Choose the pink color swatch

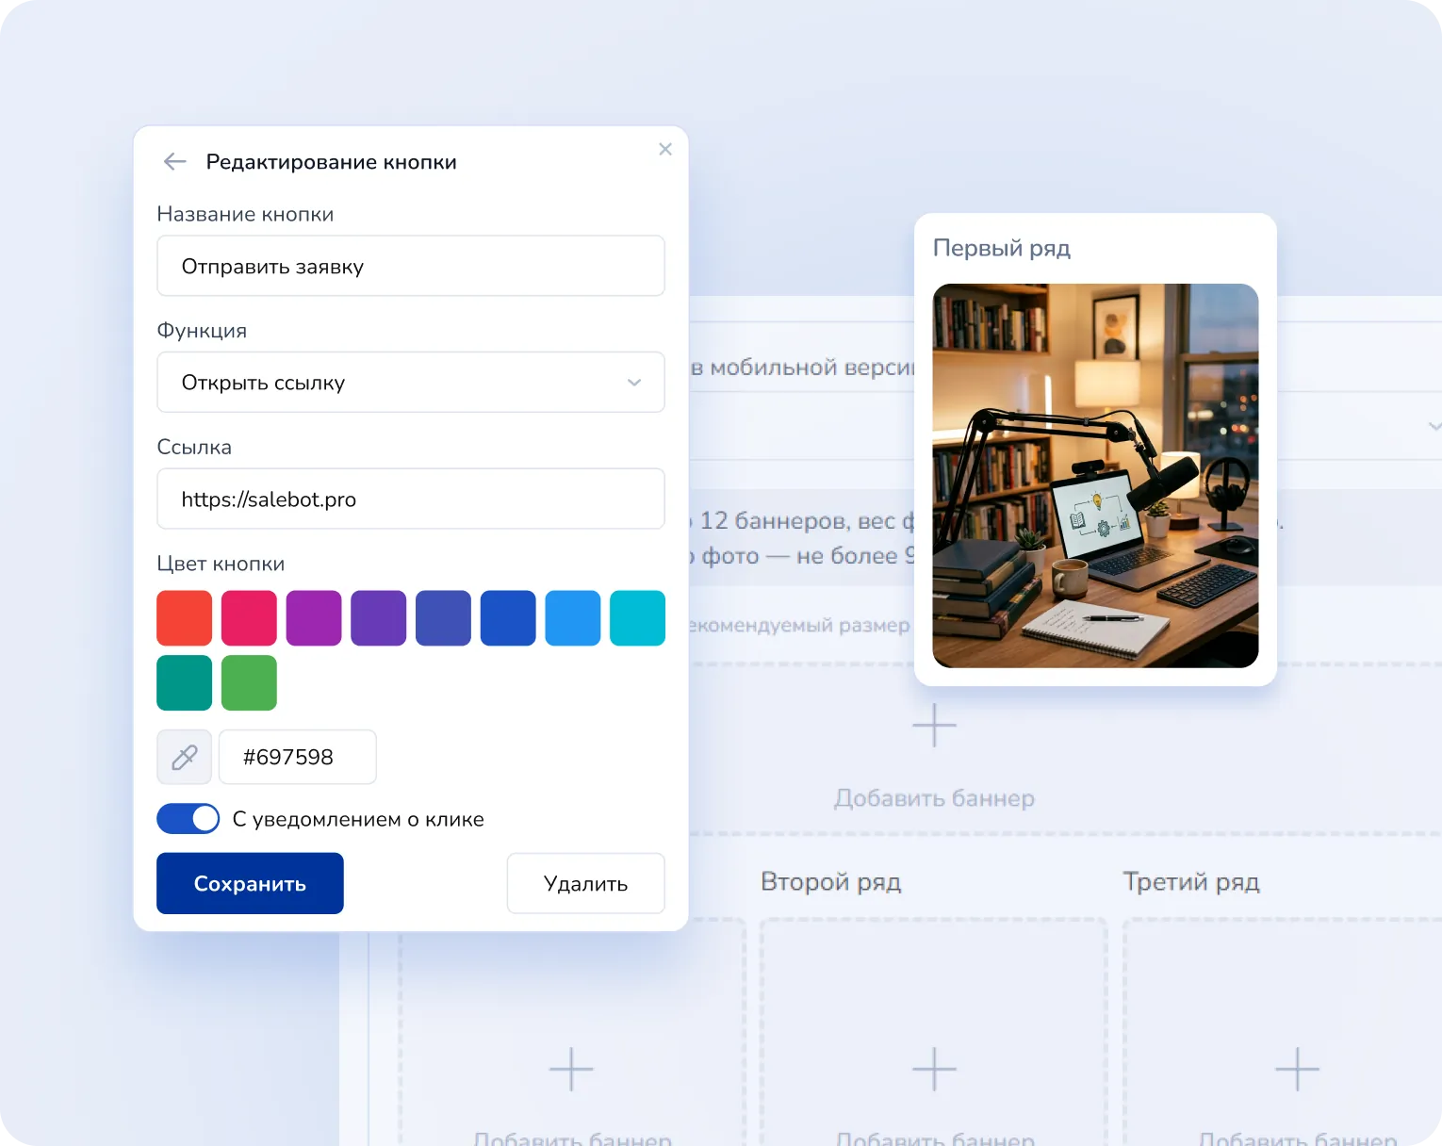249,618
